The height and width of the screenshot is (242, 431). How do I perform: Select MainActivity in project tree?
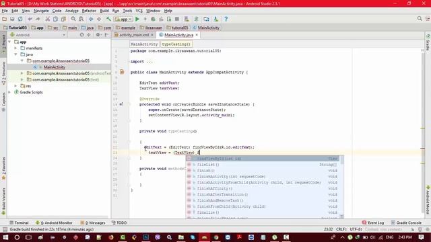(x=54, y=67)
